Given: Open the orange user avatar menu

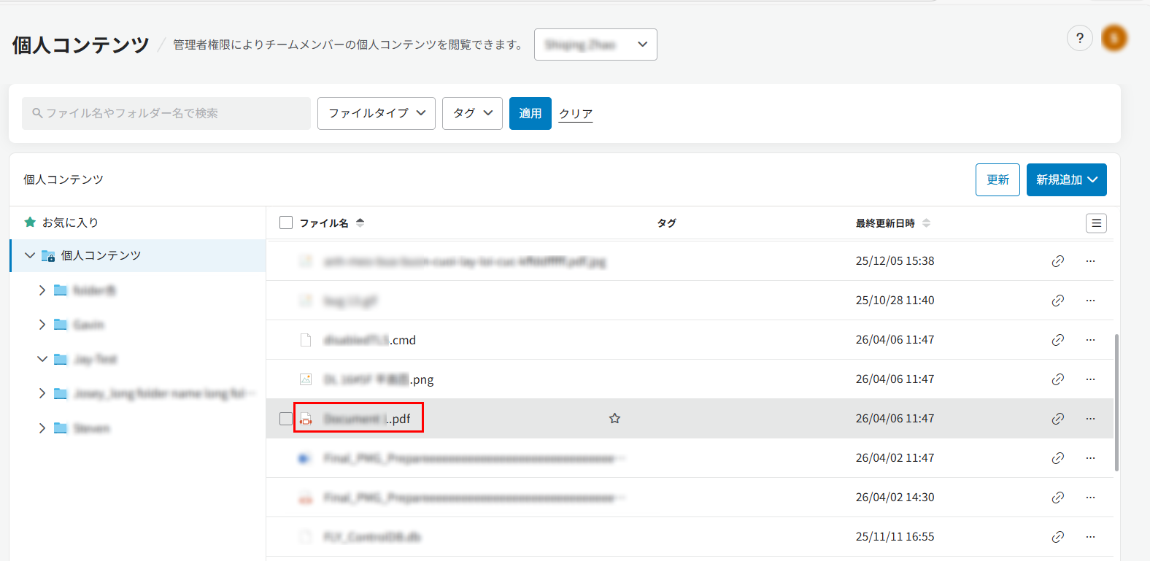Looking at the screenshot, I should tap(1114, 38).
